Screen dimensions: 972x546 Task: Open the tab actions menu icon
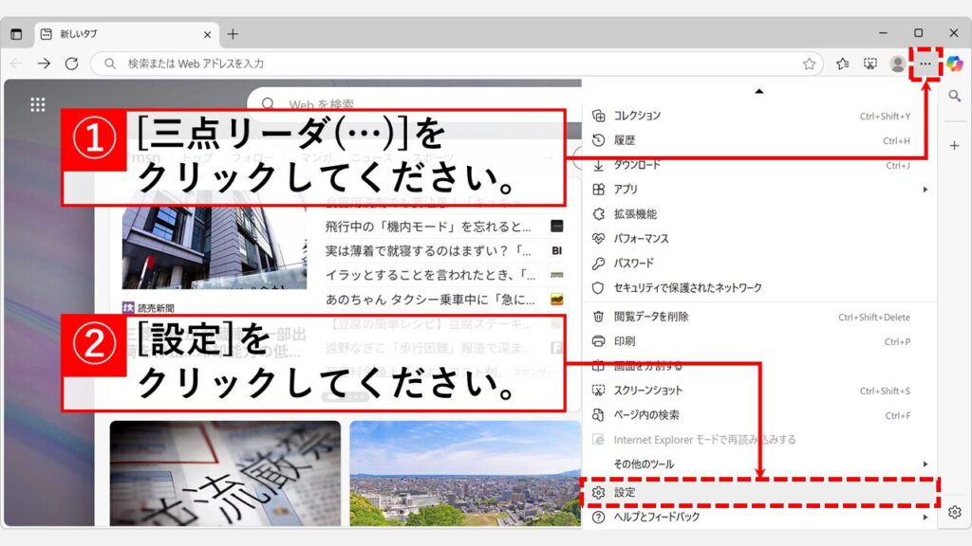click(16, 34)
